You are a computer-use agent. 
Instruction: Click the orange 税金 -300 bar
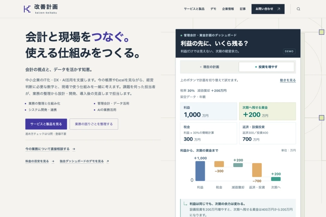[x=219, y=164]
